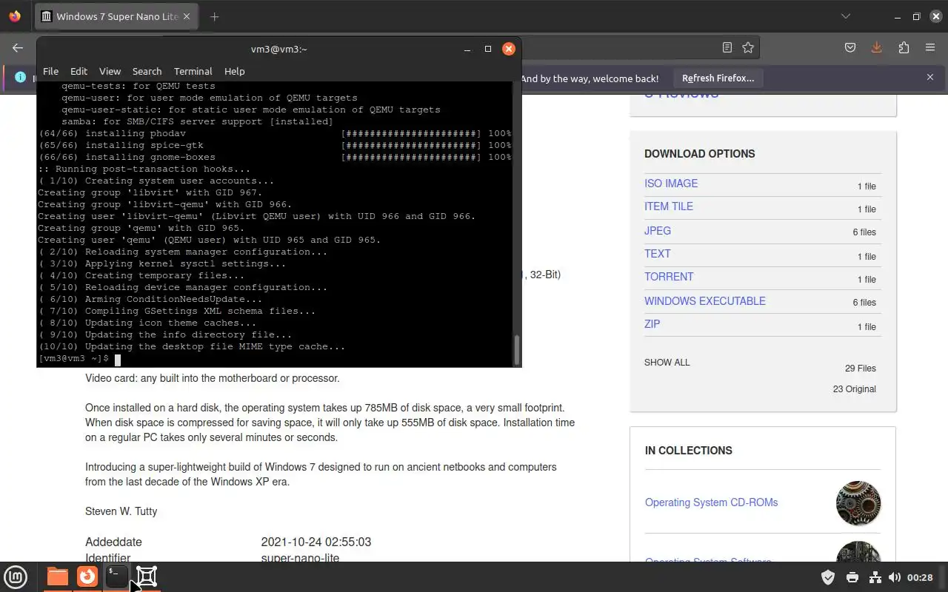Open a new Firefox tab with plus
The image size is (948, 592).
pyautogui.click(x=214, y=16)
